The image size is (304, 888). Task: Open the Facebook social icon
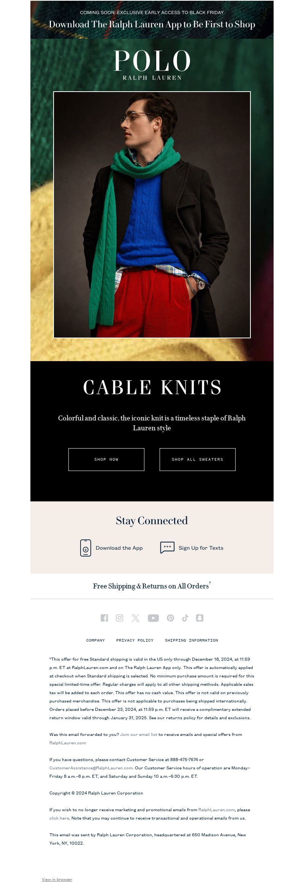(104, 618)
